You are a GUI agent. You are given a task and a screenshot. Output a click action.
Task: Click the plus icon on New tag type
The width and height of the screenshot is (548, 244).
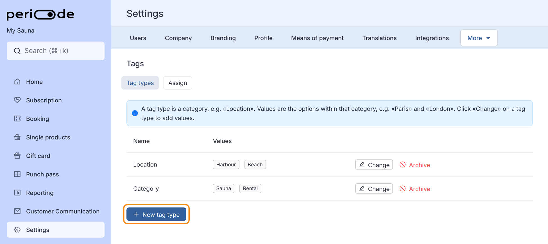[136, 214]
